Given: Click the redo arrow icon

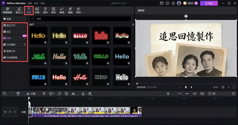Looking at the screenshot, I should (x=11, y=94).
